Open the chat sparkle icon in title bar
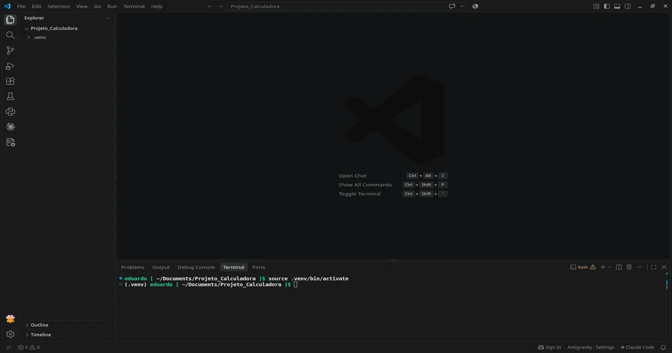 (x=452, y=6)
